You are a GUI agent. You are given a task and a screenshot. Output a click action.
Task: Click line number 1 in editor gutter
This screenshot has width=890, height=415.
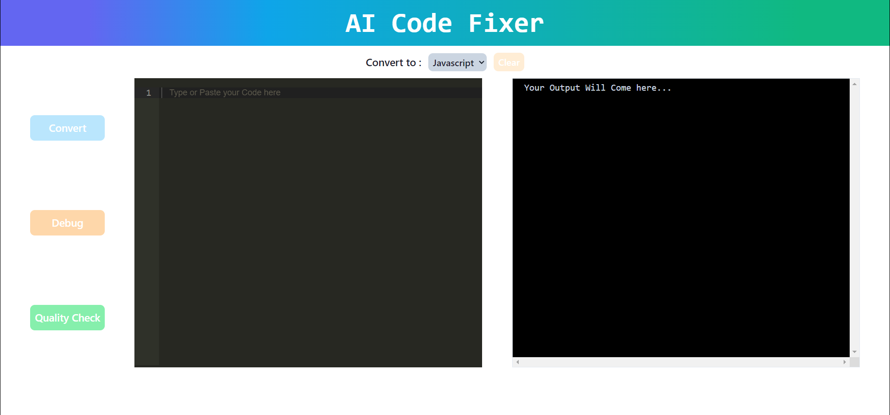pyautogui.click(x=148, y=93)
